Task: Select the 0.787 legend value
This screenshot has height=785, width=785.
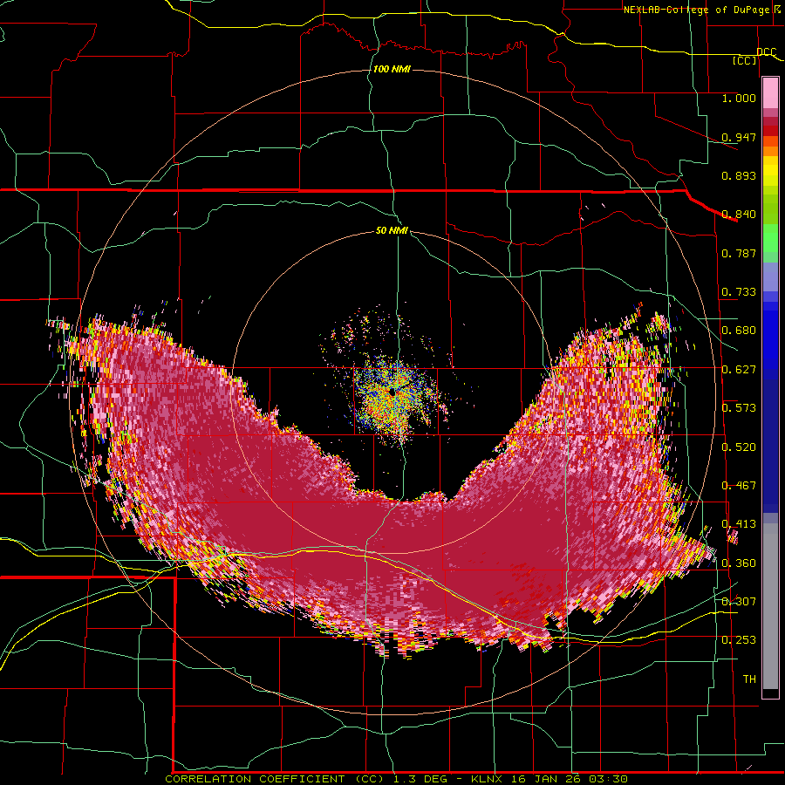Action: click(x=739, y=253)
